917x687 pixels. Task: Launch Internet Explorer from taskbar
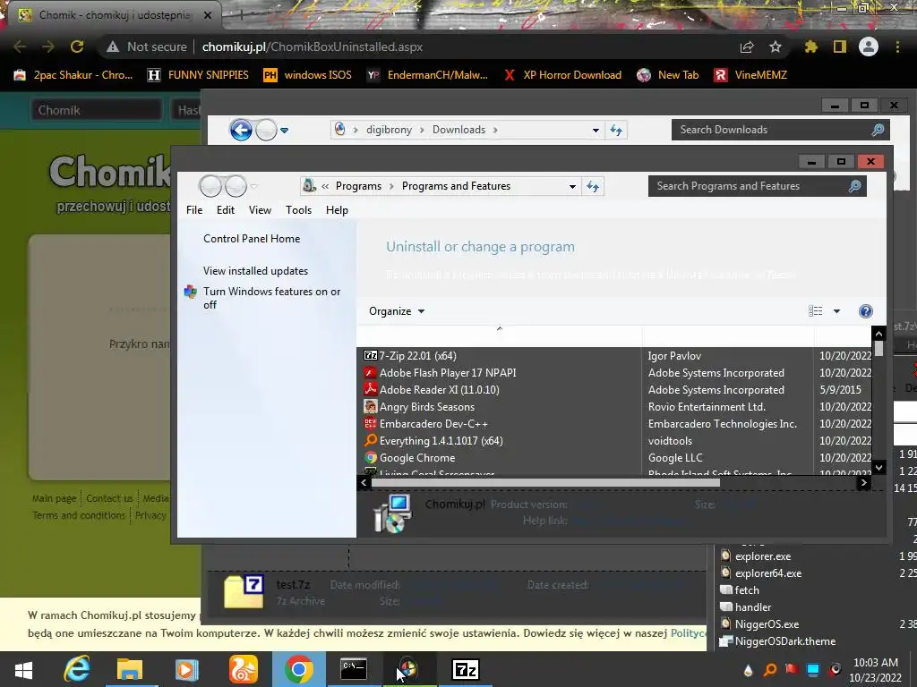tap(77, 669)
